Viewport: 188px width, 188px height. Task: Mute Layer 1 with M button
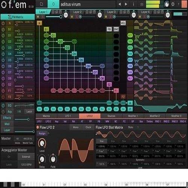click(x=38, y=17)
